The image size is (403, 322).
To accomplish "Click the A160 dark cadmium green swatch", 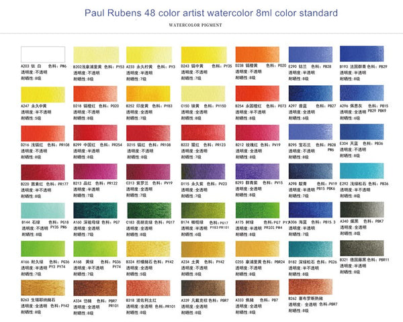I will click(x=91, y=209).
